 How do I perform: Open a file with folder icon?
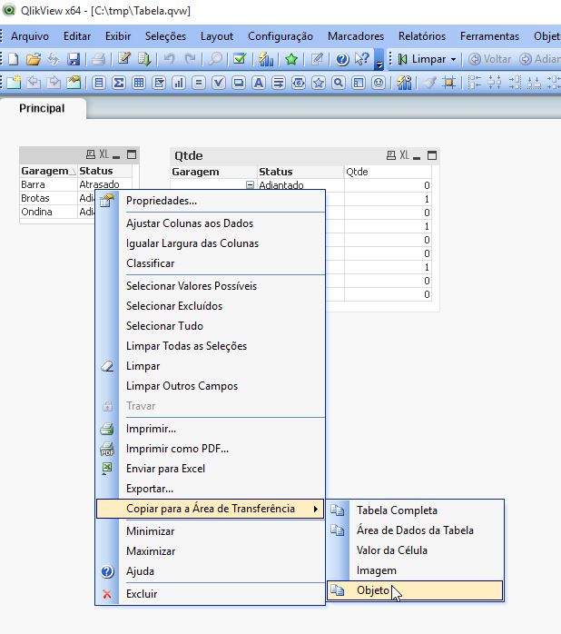pos(34,59)
